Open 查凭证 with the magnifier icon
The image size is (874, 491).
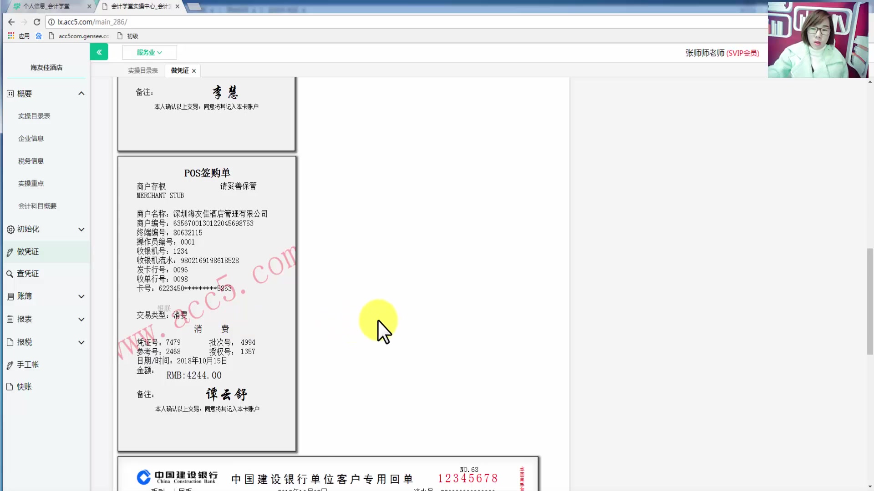pos(10,274)
